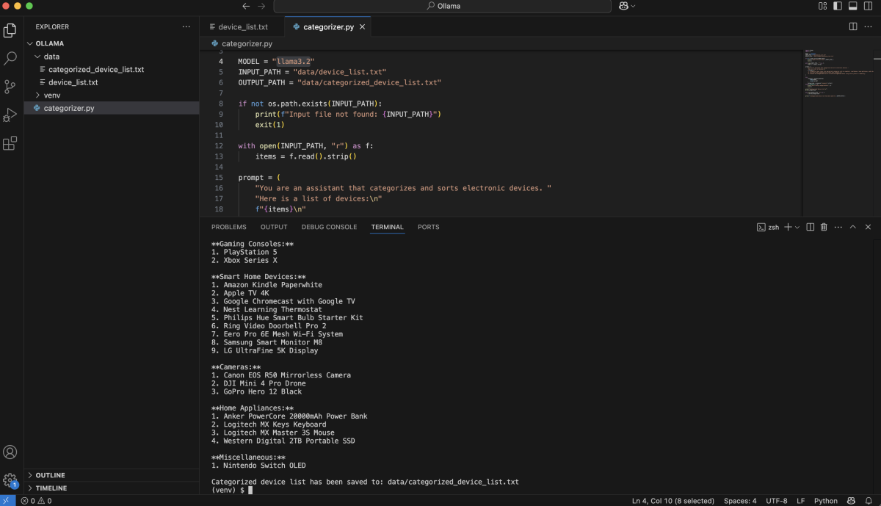Go back with the navigation arrow

(x=246, y=6)
